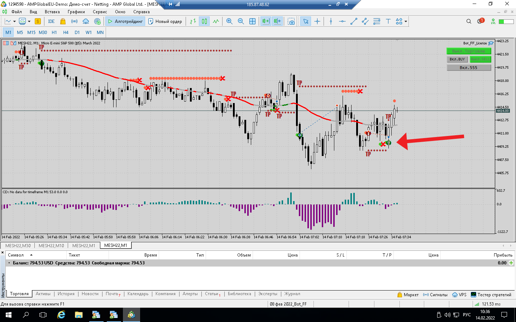Open the MetaEditor IDE
The height and width of the screenshot is (322, 516).
pos(51,21)
